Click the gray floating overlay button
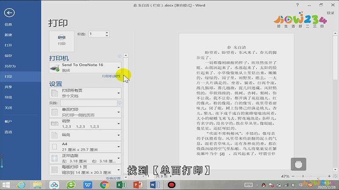The image size is (339, 190). 298,164
